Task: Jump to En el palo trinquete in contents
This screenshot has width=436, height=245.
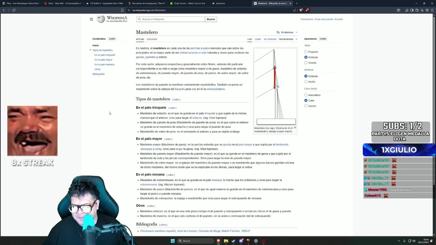Action: 105,55
